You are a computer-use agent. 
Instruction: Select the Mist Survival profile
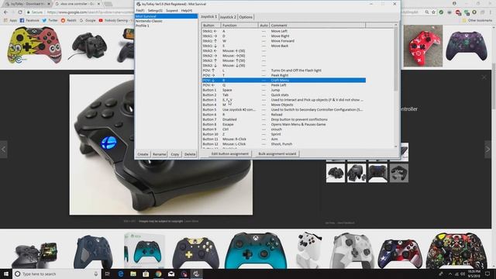(x=166, y=16)
